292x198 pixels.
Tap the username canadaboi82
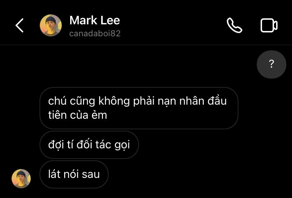[x=95, y=33]
